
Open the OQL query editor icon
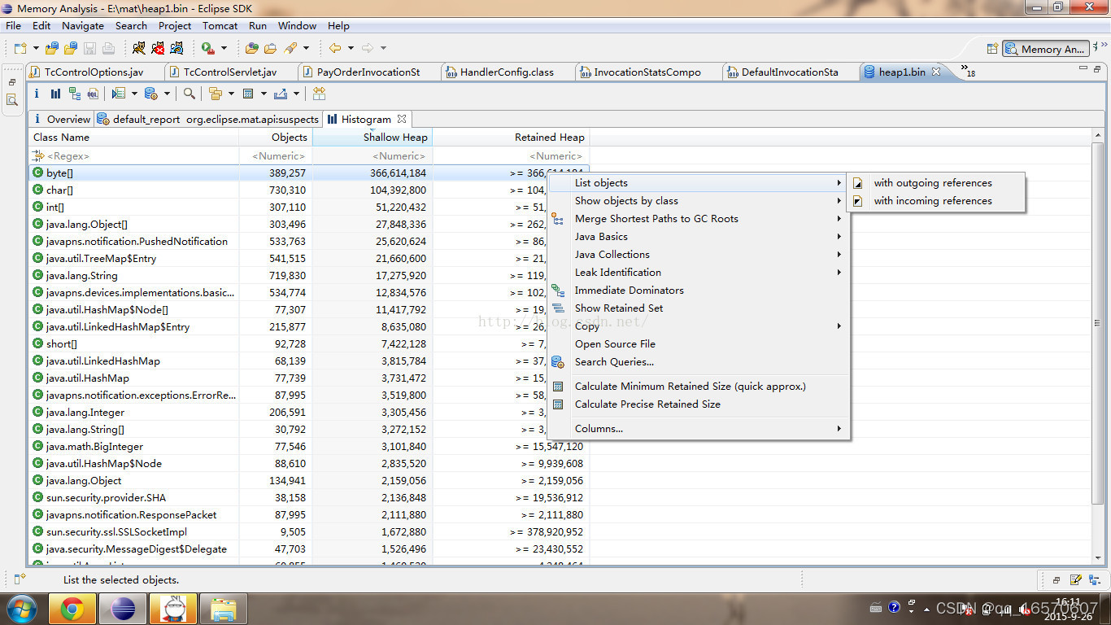pos(94,94)
